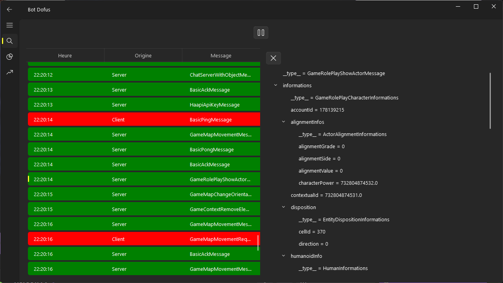Select the red GameMapMovementReq... client row
Screen dimensions: 503x283
(144, 239)
